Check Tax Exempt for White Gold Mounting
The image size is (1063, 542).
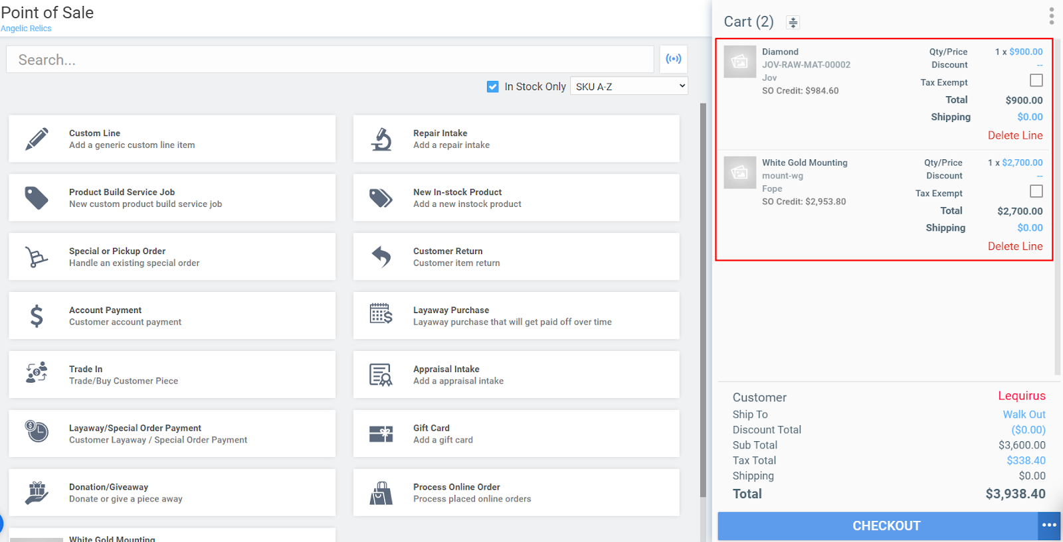click(x=1036, y=191)
